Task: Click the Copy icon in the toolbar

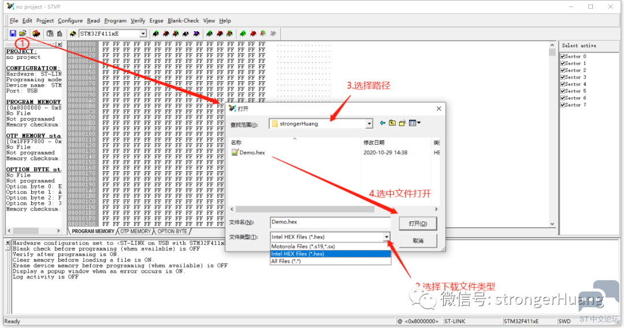Action: click(50, 33)
